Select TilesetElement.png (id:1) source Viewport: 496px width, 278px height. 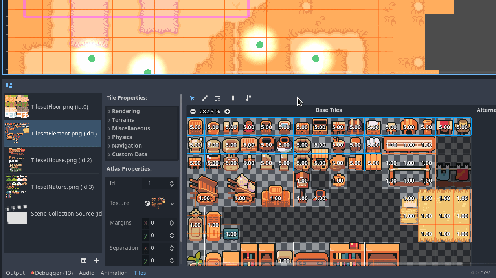click(53, 134)
